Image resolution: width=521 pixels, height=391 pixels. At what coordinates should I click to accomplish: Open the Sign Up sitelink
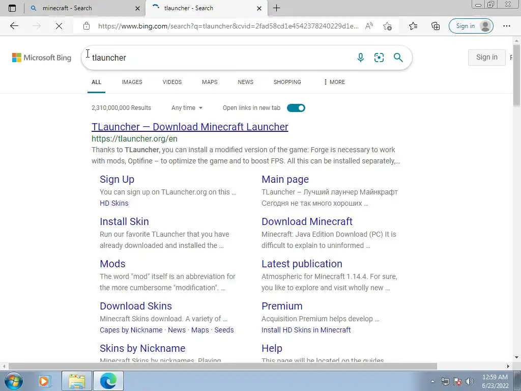click(x=117, y=179)
